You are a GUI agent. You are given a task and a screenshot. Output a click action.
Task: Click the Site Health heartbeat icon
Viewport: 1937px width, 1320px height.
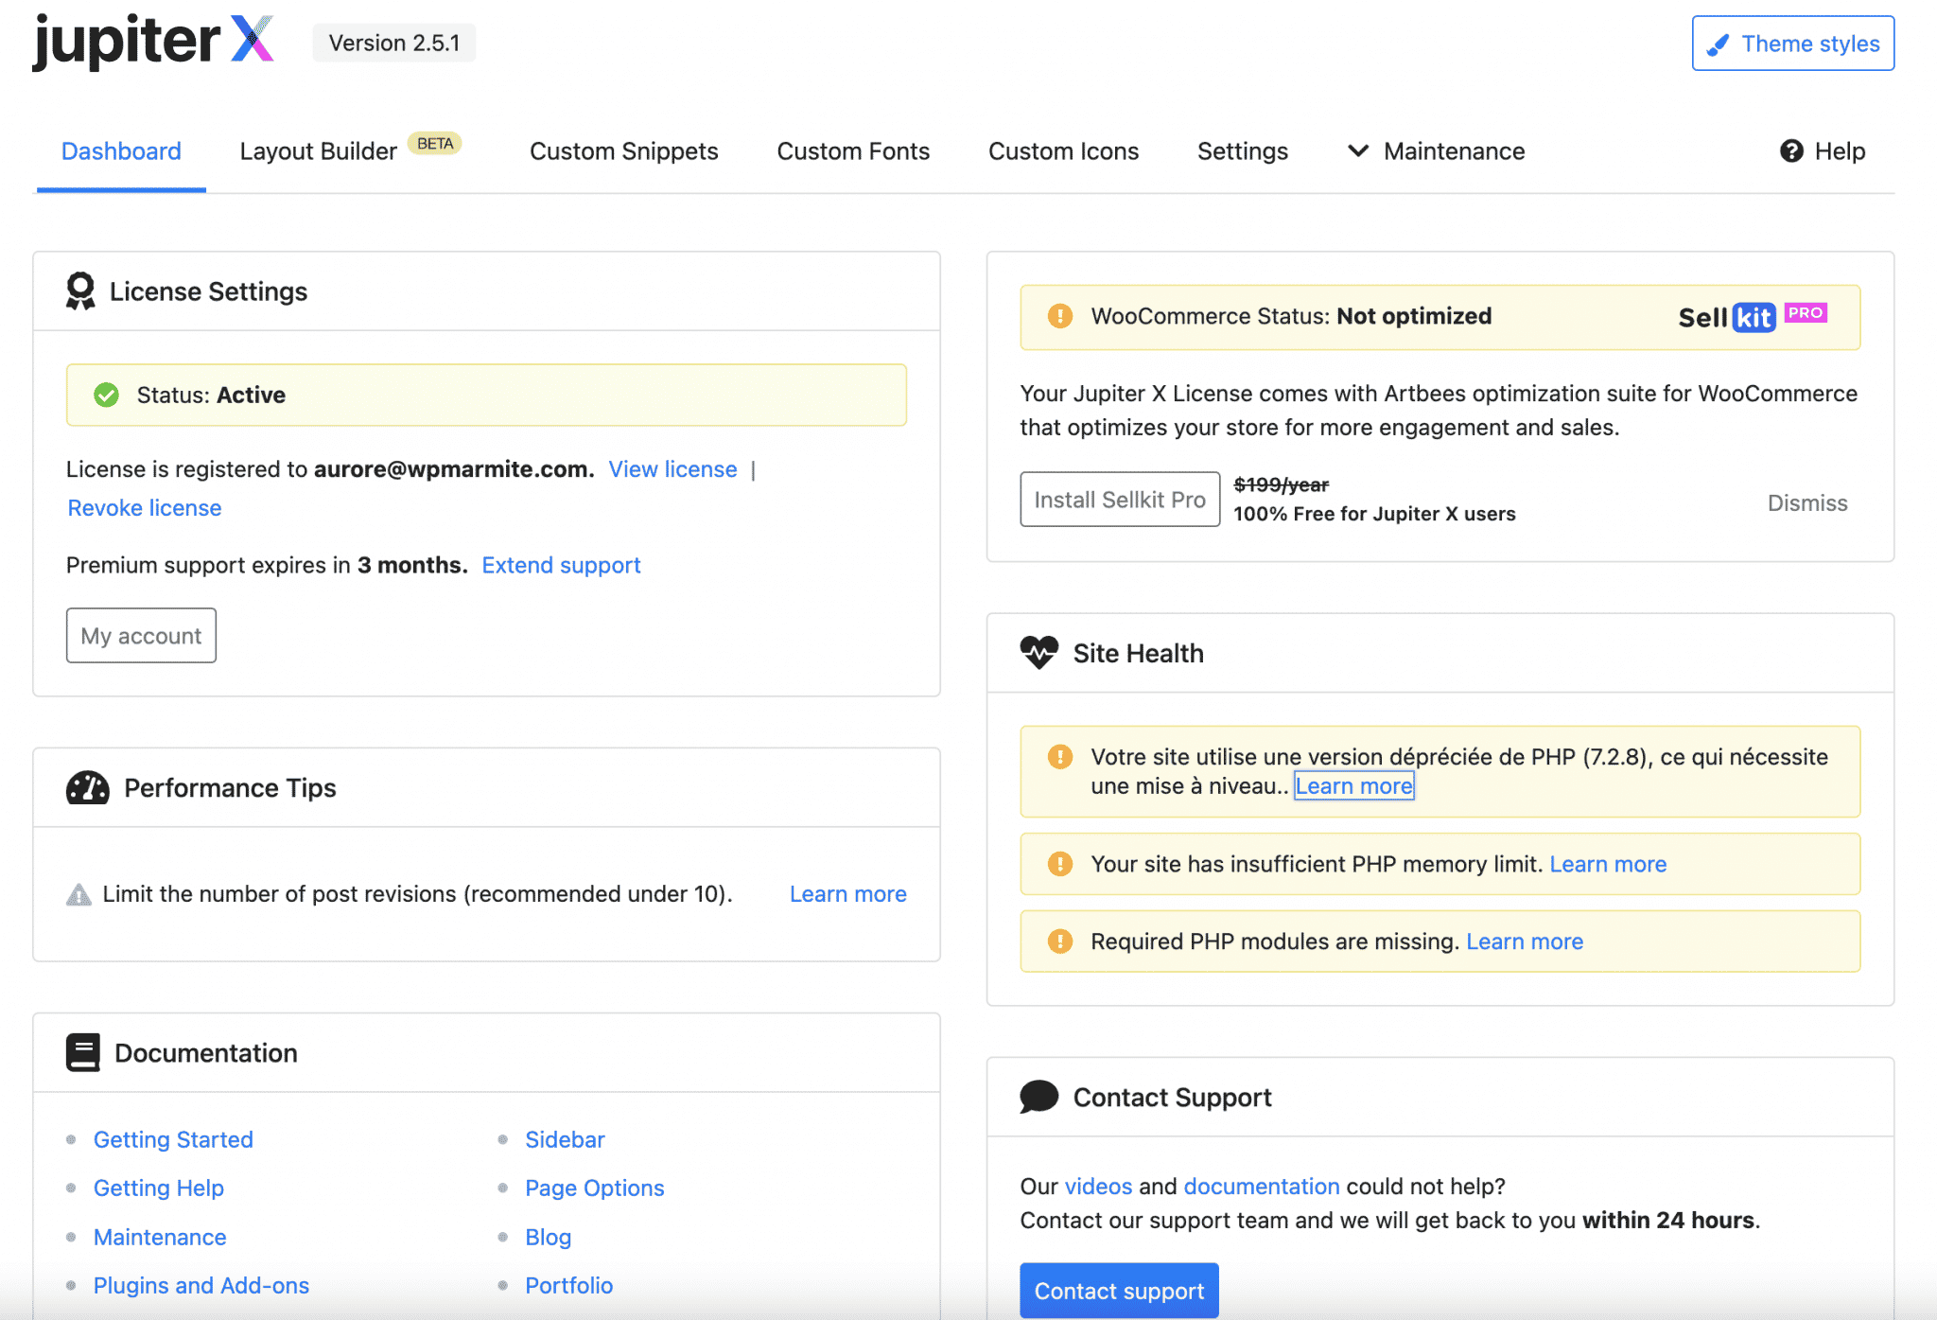tap(1038, 653)
